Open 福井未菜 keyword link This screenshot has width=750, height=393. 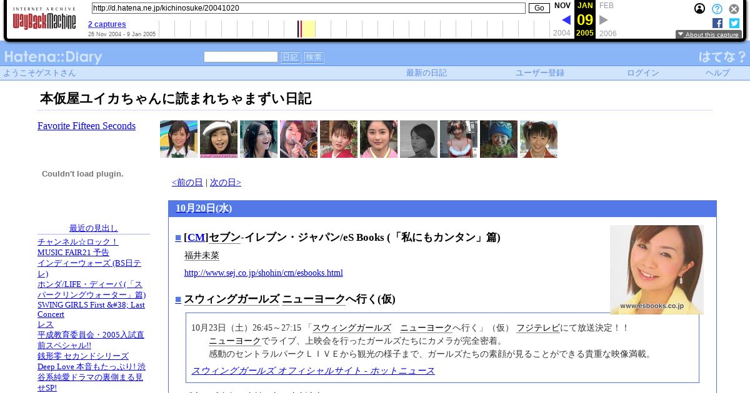202,256
